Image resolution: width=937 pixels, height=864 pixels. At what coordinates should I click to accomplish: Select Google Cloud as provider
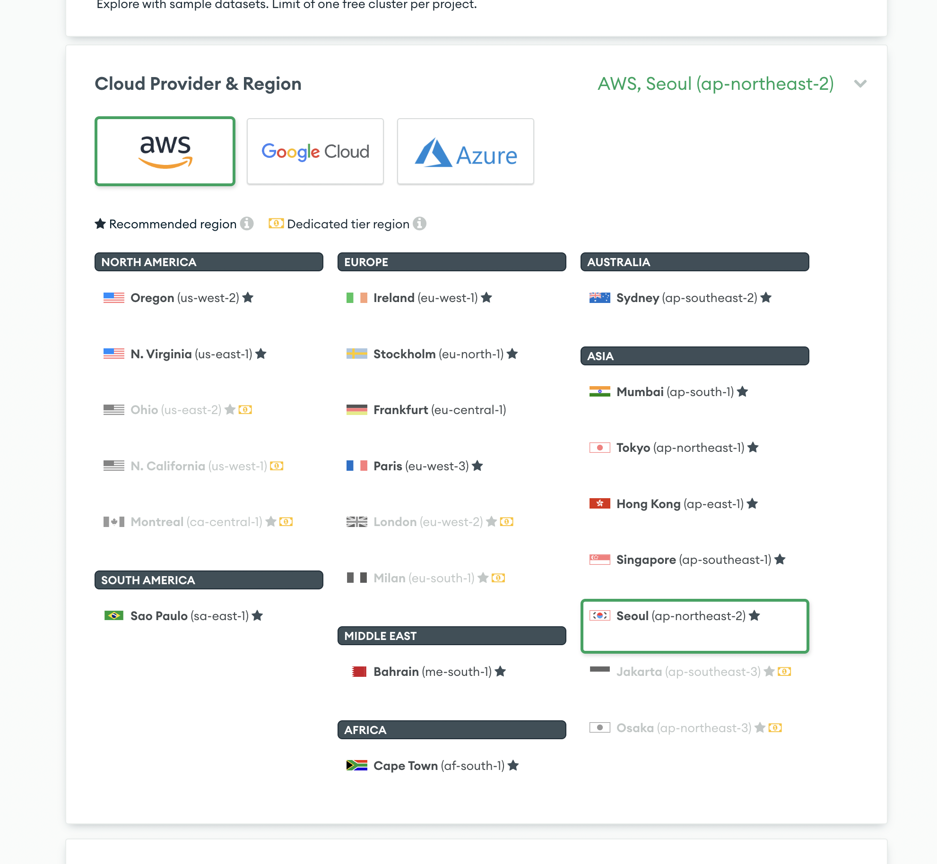pos(315,151)
